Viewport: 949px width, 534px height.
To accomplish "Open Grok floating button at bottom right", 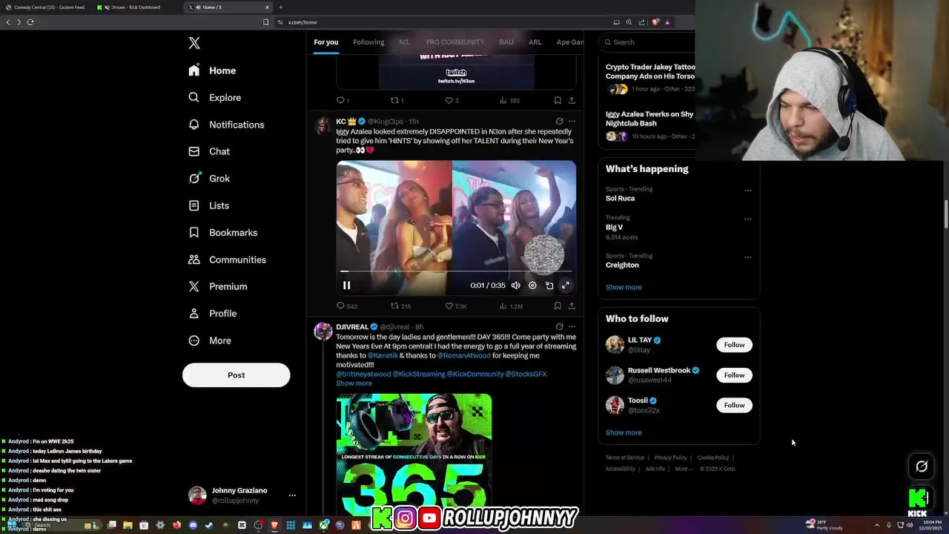I will click(922, 467).
